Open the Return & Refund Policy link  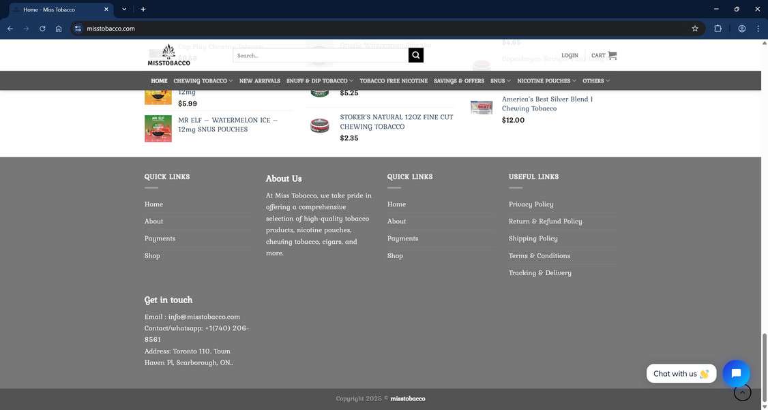click(x=545, y=221)
